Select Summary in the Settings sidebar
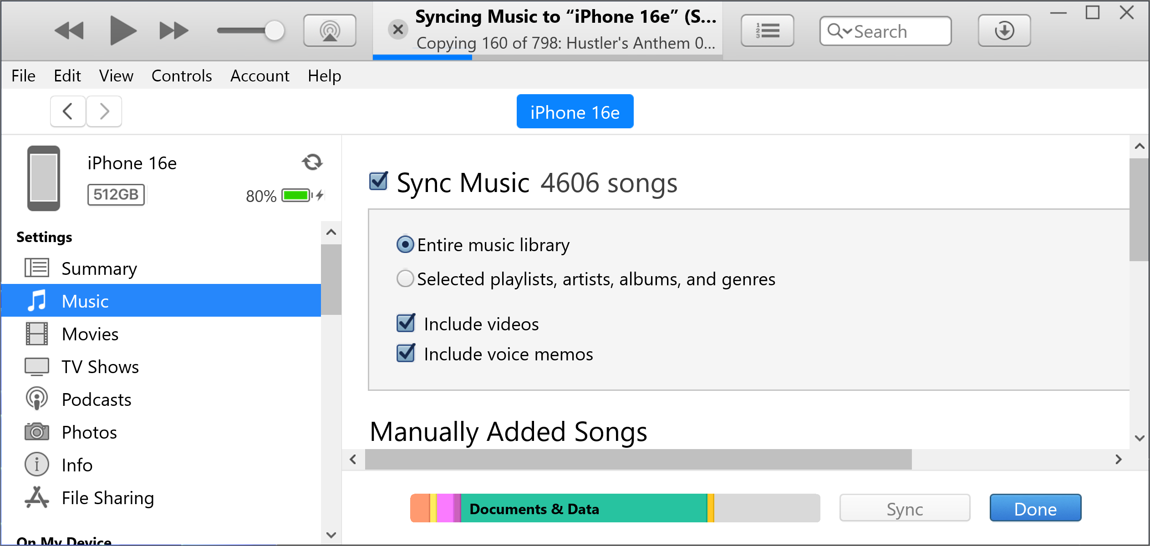Viewport: 1150px width, 546px height. [161, 268]
